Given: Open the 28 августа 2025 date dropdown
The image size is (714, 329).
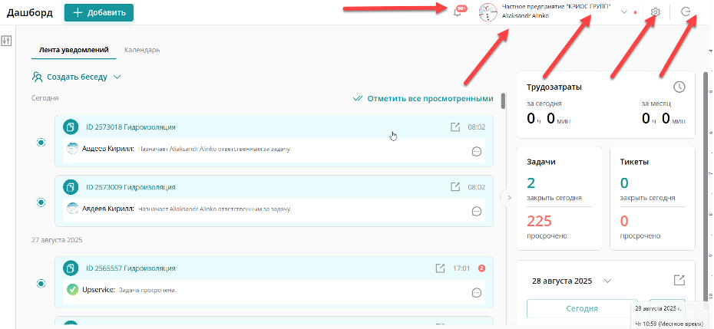Looking at the screenshot, I should tap(607, 281).
